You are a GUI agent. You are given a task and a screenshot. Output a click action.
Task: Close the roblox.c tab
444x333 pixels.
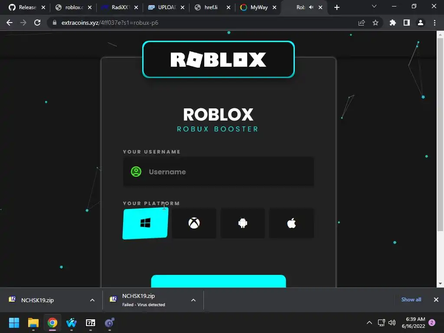click(x=90, y=7)
